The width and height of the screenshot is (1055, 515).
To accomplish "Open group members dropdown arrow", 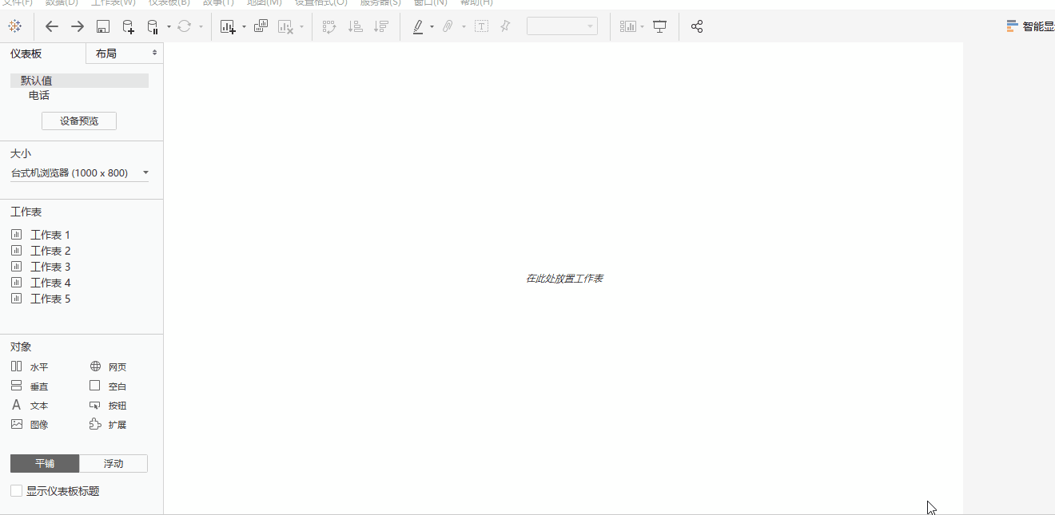I will (464, 26).
